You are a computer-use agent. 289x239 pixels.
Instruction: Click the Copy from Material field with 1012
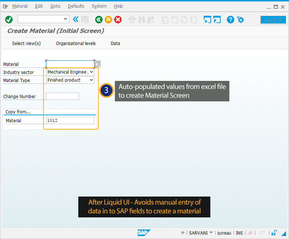70,120
